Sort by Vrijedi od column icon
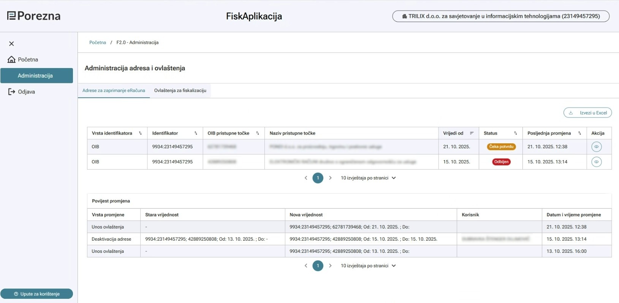The image size is (619, 303). pyautogui.click(x=472, y=133)
